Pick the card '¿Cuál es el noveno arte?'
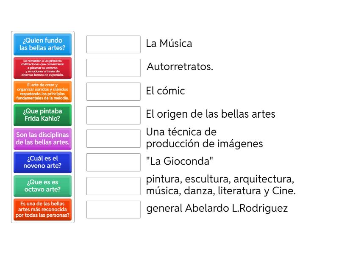Viewport: 339px width, 254px height. coord(42,163)
